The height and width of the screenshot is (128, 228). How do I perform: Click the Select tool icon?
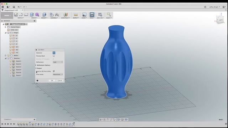pos(109,15)
